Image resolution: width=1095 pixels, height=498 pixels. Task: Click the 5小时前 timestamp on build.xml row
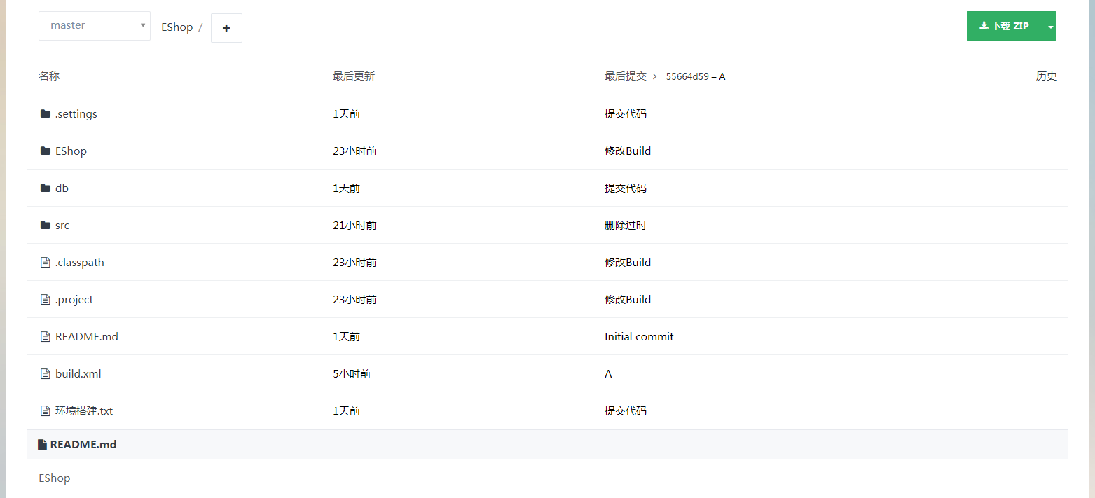[352, 373]
